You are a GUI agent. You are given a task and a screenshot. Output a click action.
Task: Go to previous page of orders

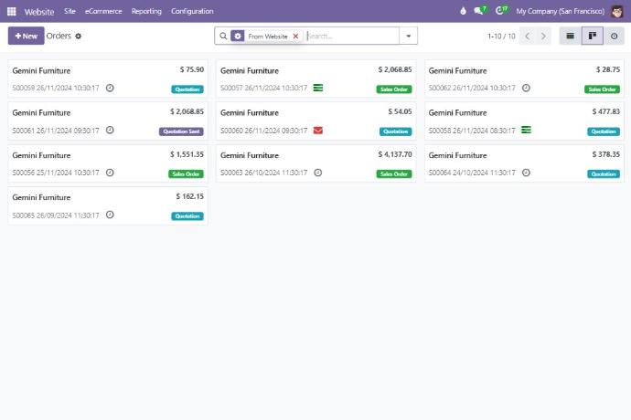[528, 37]
